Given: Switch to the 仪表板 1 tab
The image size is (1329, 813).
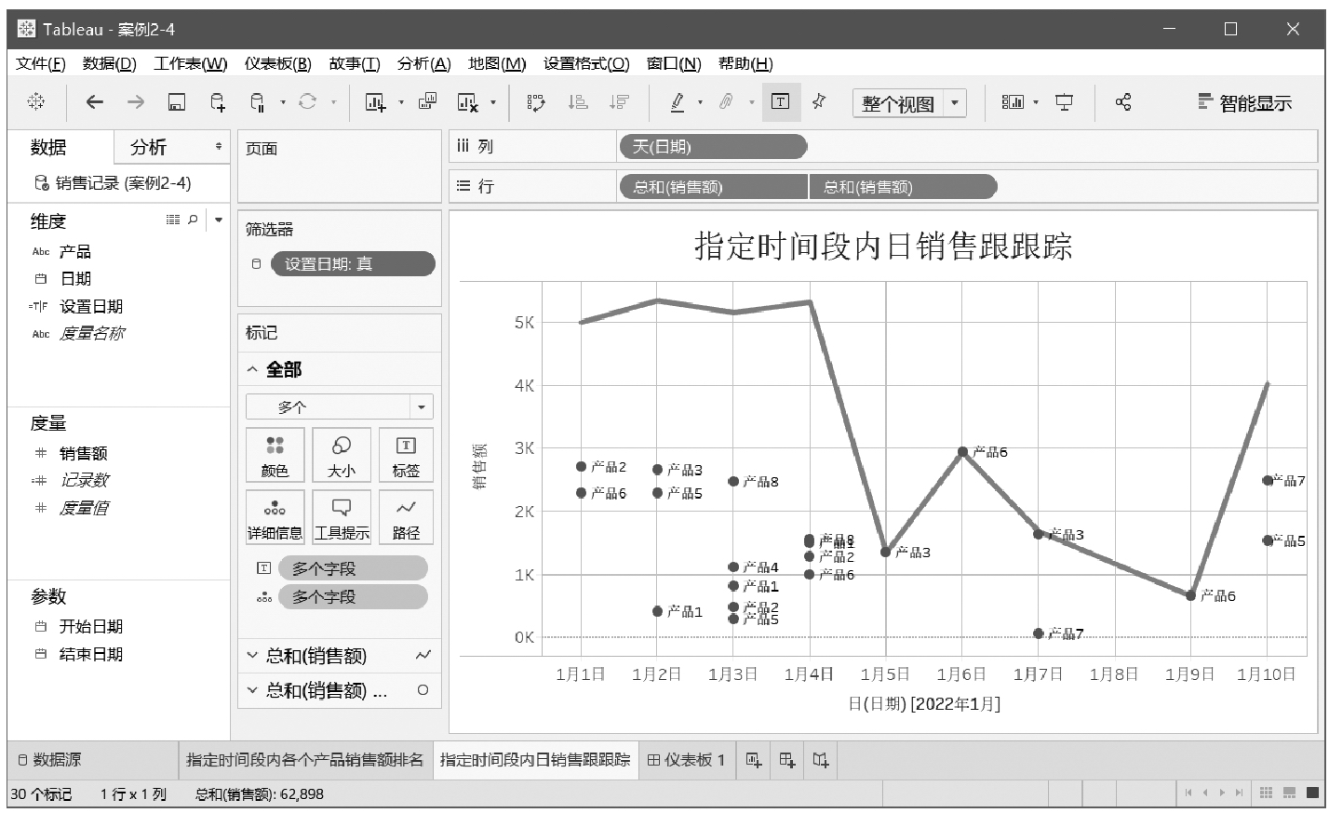Looking at the screenshot, I should (686, 760).
